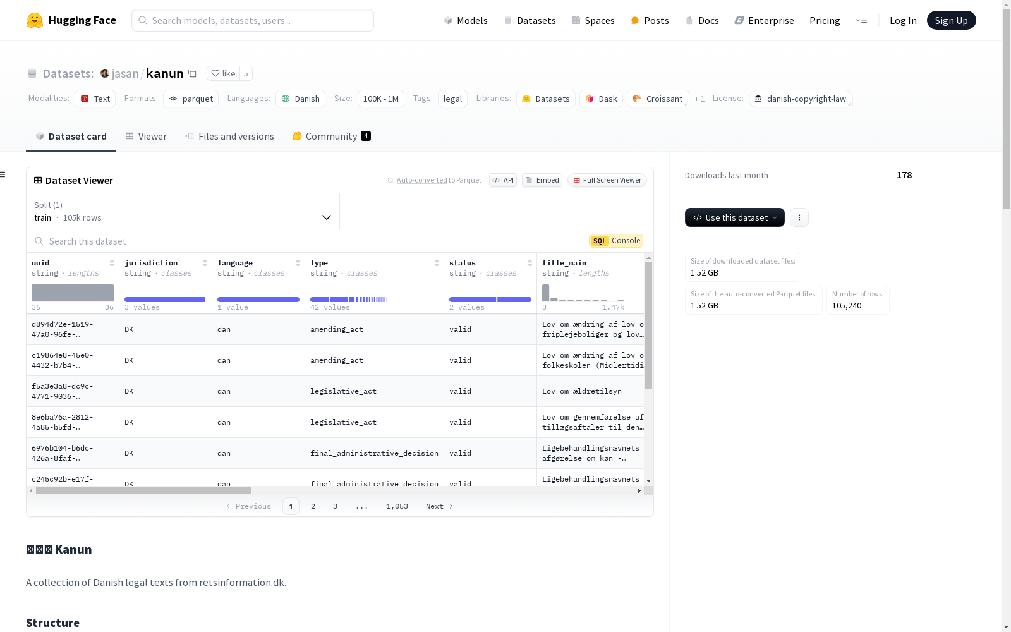Open Enterprise in top navigation

764,20
